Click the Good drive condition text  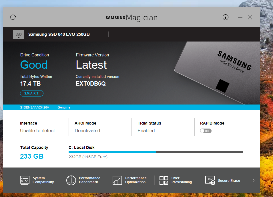(34, 65)
